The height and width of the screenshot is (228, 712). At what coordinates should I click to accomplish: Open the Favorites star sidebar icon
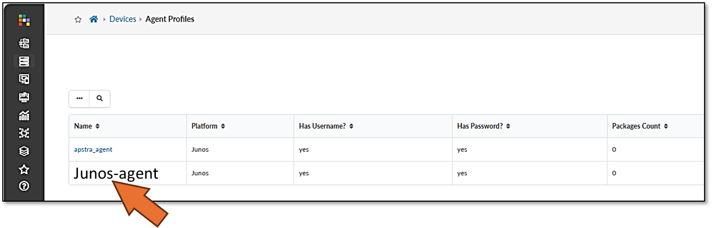click(x=24, y=169)
